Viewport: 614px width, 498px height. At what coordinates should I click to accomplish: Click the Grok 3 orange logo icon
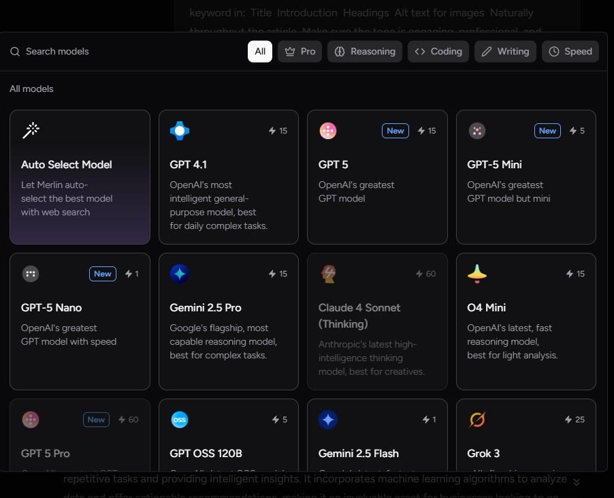coord(477,420)
